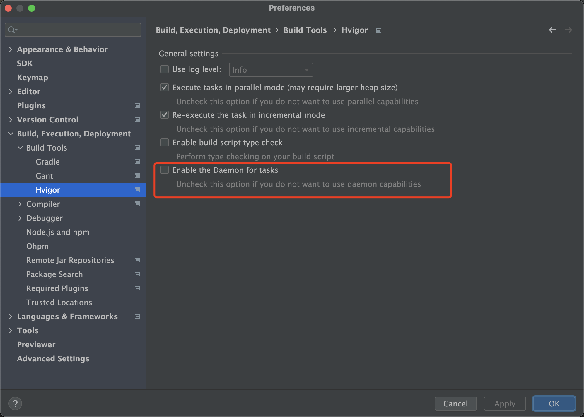Collapse the Build Tools tree node
This screenshot has height=417, width=584.
(20, 148)
